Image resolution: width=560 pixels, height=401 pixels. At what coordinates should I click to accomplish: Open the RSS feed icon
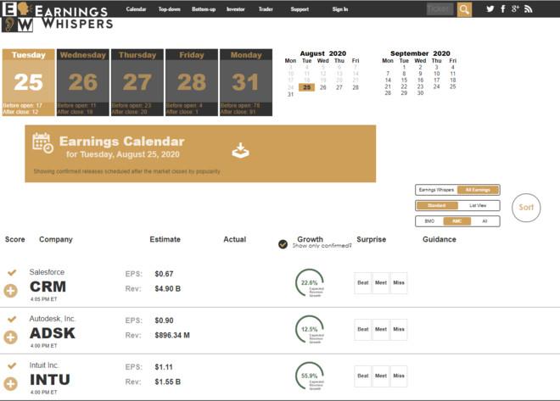click(x=529, y=9)
